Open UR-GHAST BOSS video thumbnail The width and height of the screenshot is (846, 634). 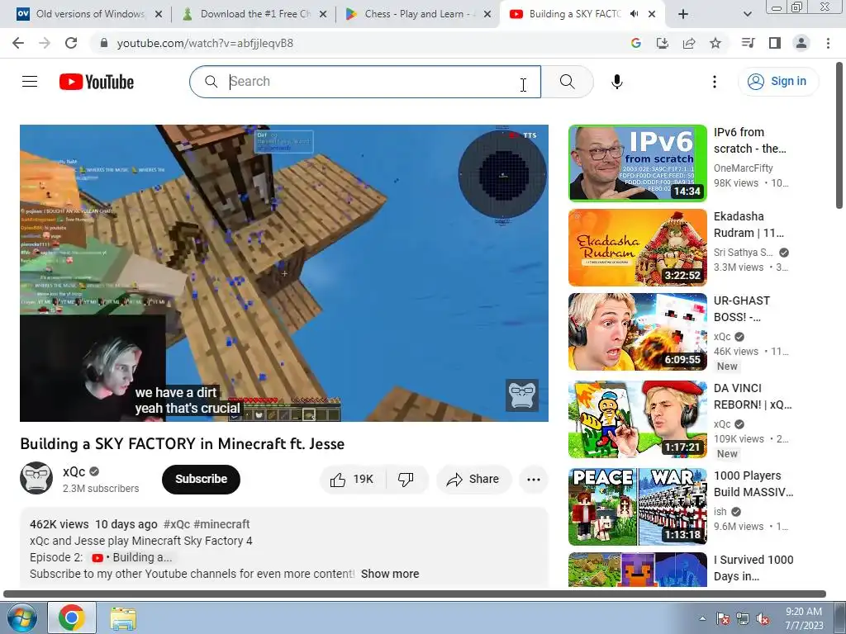point(637,332)
